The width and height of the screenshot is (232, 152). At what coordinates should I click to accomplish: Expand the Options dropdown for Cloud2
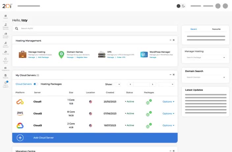coord(168,114)
